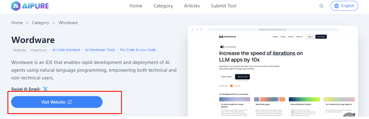Select the Website tag
This screenshot has width=369, height=119.
19,50
